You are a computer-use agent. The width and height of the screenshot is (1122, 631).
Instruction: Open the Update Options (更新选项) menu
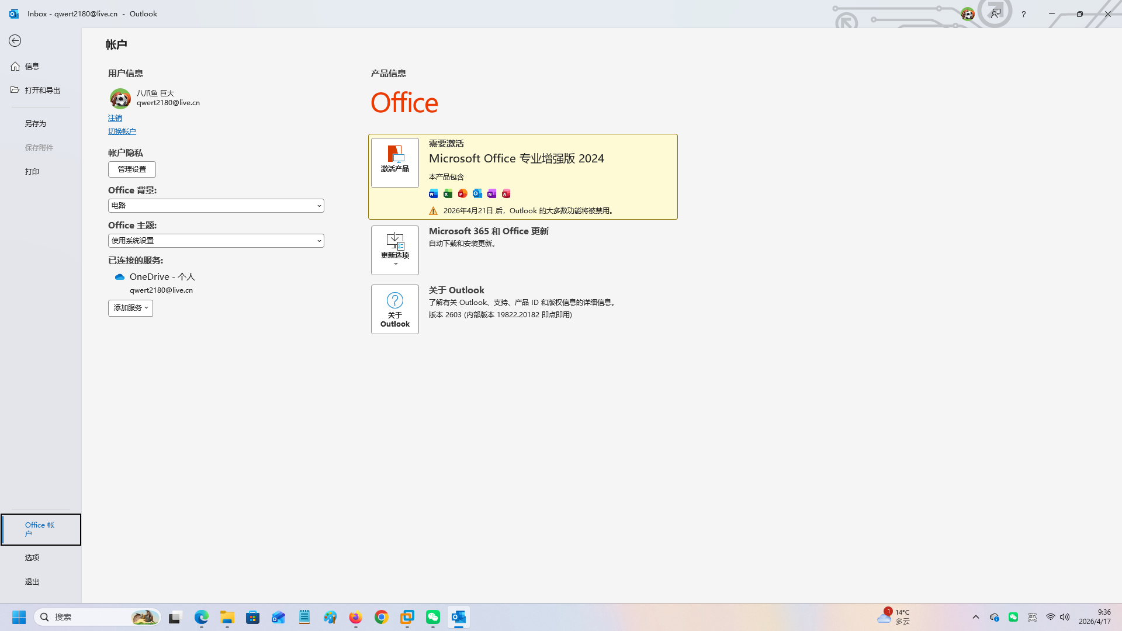tap(395, 250)
